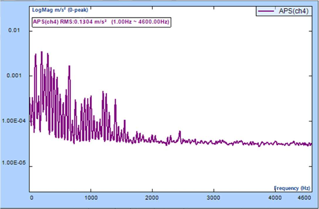Viewport: 319px width, 209px height.
Task: Click the Frequency (Hz) axis label
Action: pos(293,188)
